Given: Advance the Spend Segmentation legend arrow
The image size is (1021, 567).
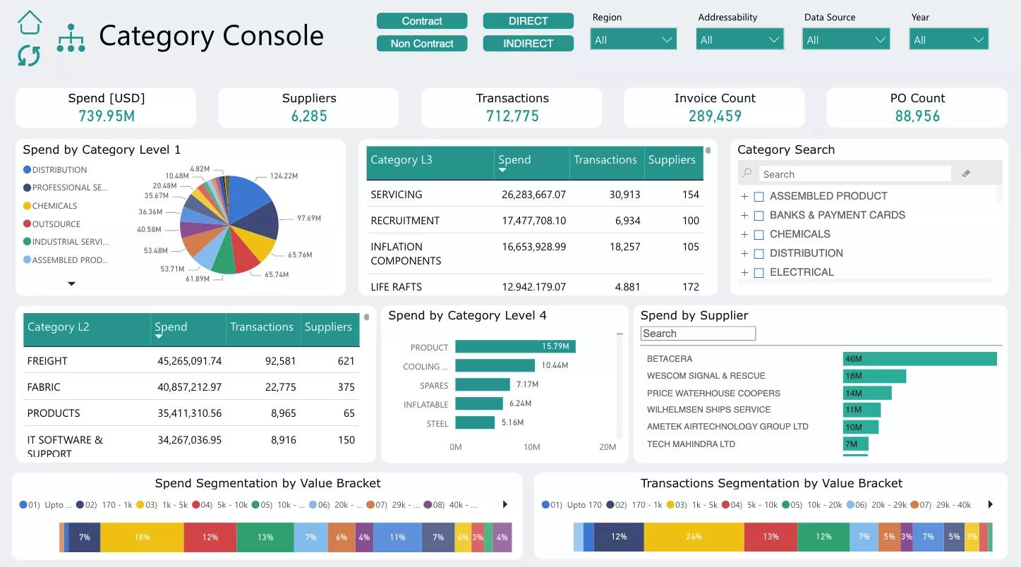Looking at the screenshot, I should click(505, 505).
